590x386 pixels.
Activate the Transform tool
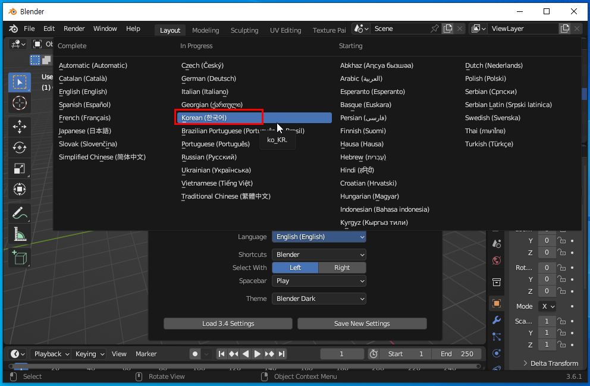(20, 189)
